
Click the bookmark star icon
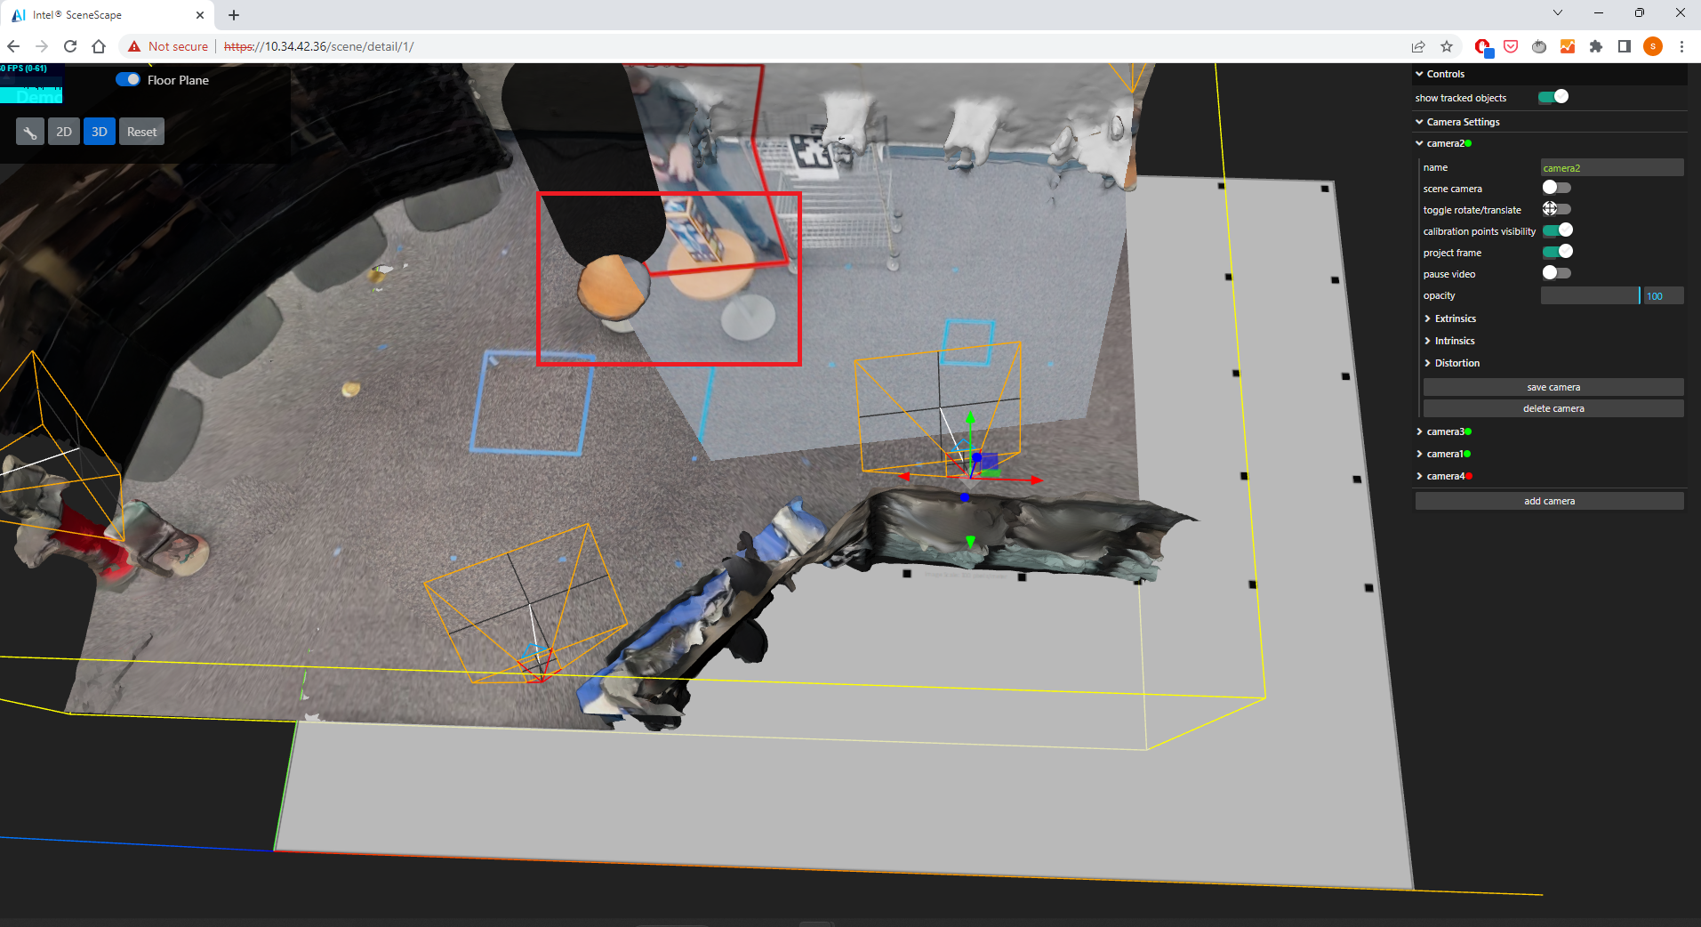click(x=1446, y=46)
